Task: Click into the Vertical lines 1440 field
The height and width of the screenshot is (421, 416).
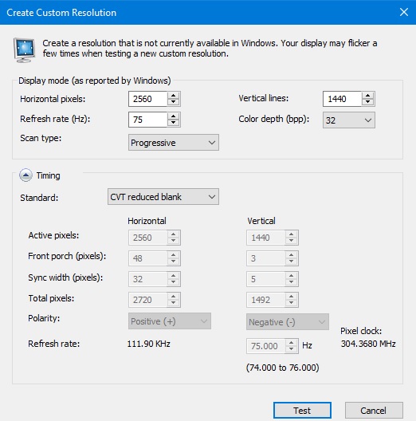Action: click(x=342, y=99)
